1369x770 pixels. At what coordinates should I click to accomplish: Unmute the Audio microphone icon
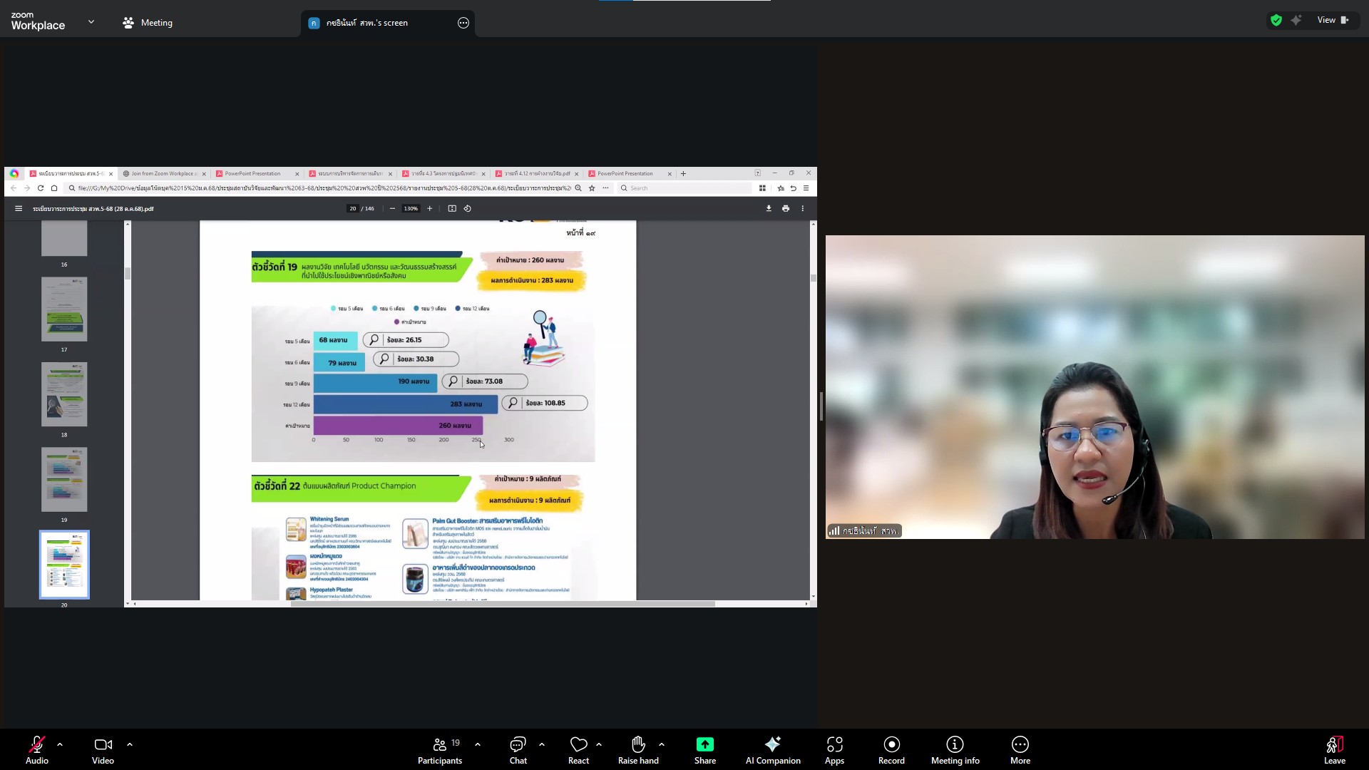[x=36, y=745]
